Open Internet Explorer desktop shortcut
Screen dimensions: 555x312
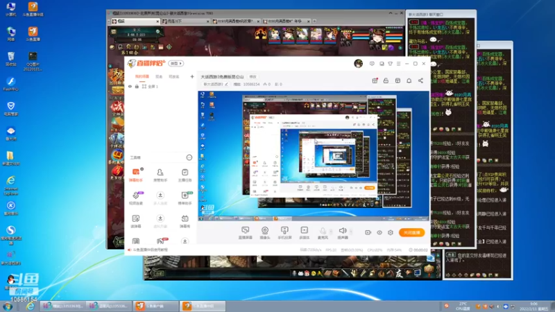click(x=11, y=185)
